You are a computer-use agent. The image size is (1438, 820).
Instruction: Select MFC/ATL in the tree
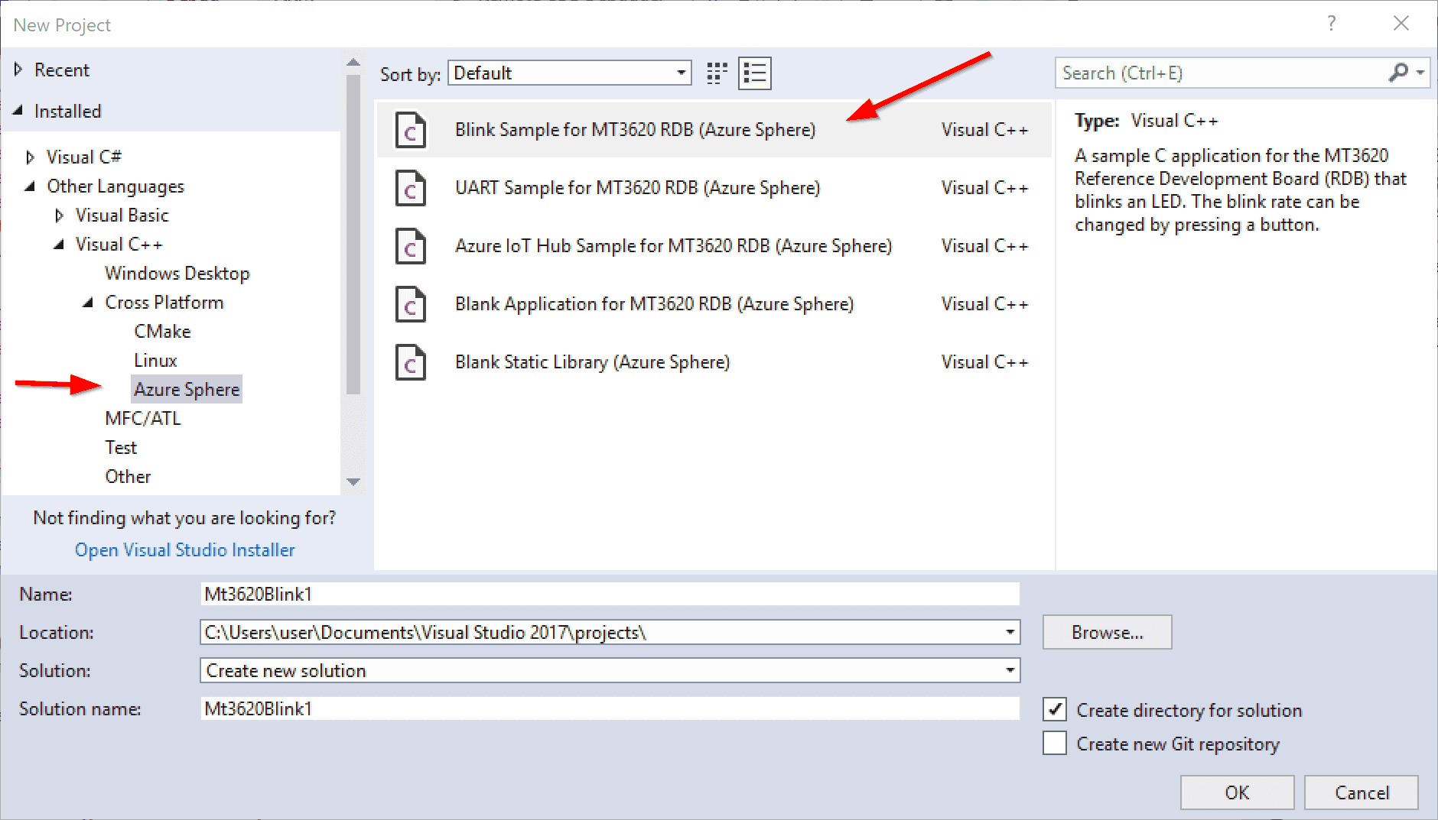click(x=143, y=419)
